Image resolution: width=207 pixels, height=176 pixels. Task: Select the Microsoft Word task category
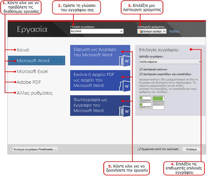pyautogui.click(x=37, y=61)
